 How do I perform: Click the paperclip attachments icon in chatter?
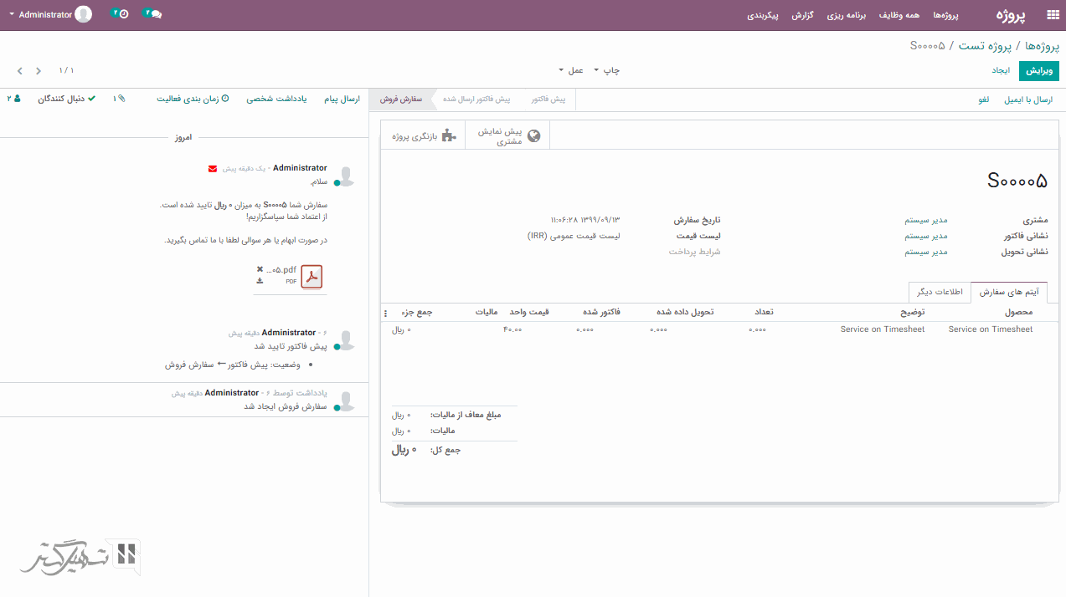point(120,99)
